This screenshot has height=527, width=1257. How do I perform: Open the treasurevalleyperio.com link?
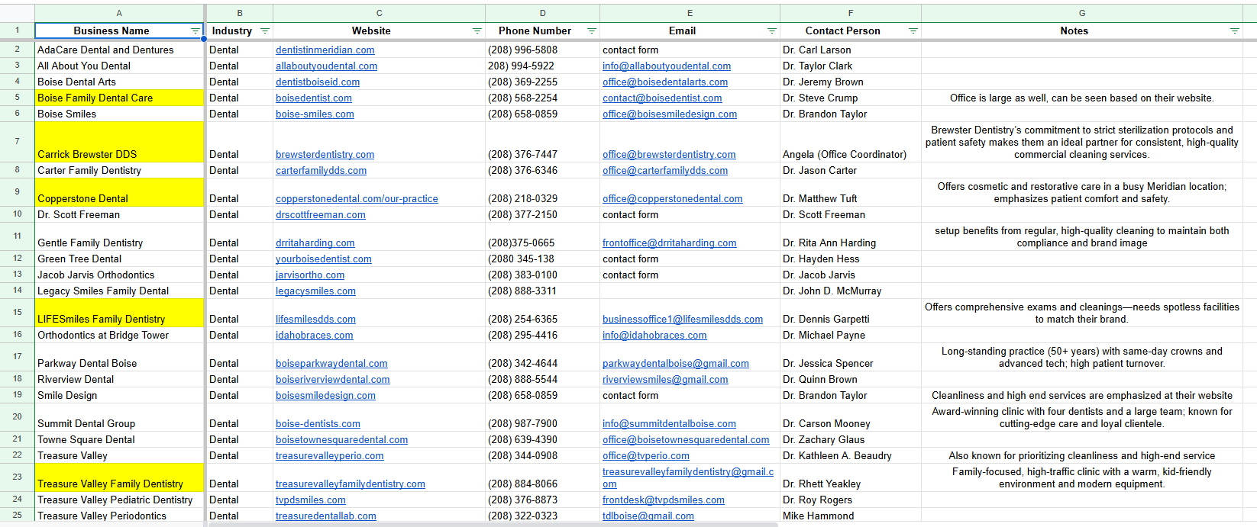click(x=330, y=456)
